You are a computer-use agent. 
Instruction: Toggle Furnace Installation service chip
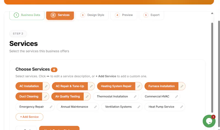click(x=161, y=86)
